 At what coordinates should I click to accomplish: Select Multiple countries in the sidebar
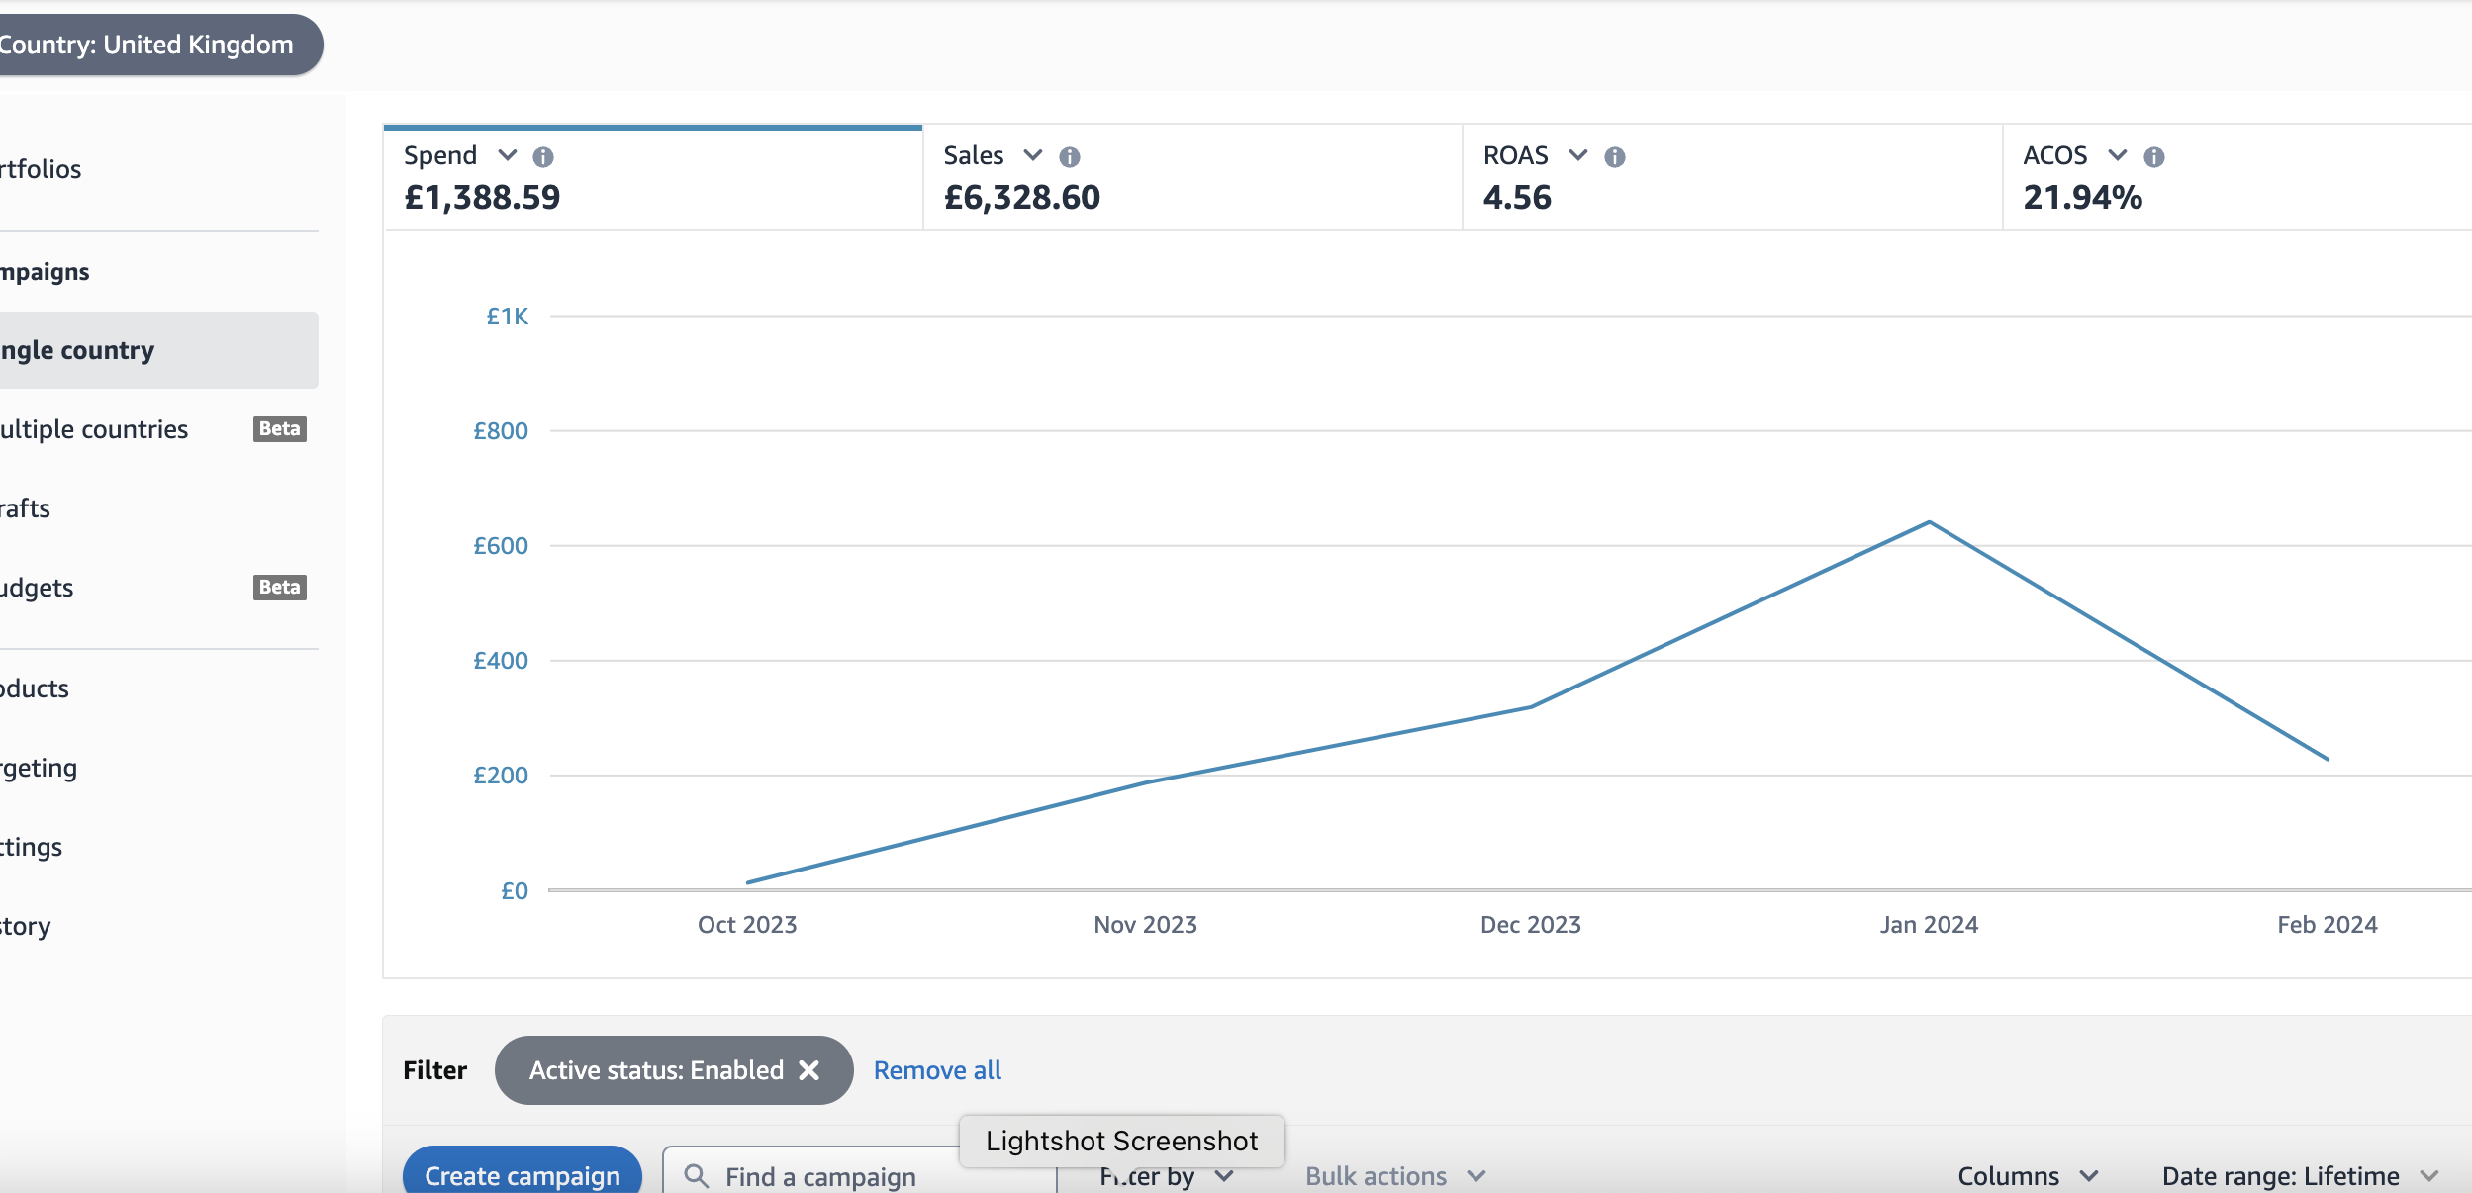coord(94,429)
